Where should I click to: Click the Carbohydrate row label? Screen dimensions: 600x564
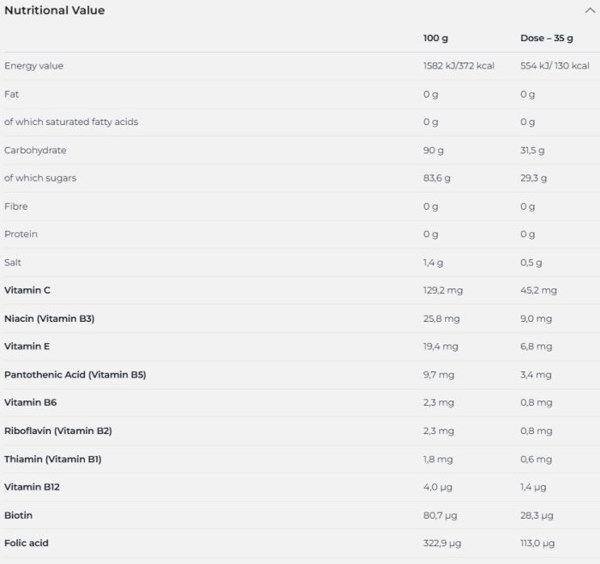point(35,150)
